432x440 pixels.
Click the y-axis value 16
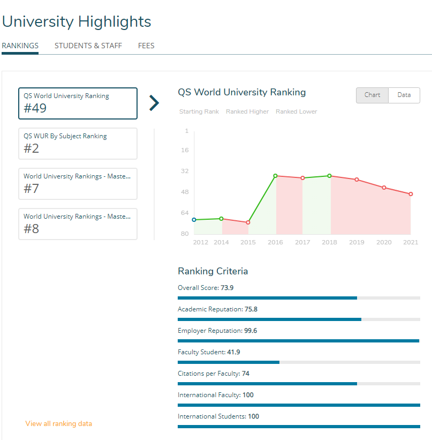coord(185,150)
